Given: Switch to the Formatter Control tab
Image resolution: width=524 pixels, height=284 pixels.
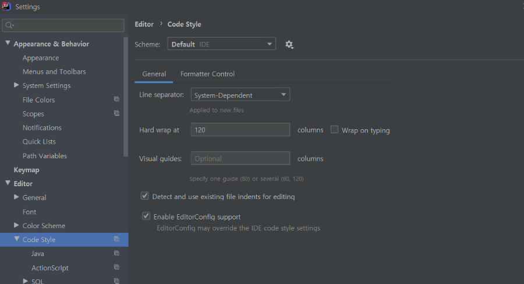Looking at the screenshot, I should 207,74.
